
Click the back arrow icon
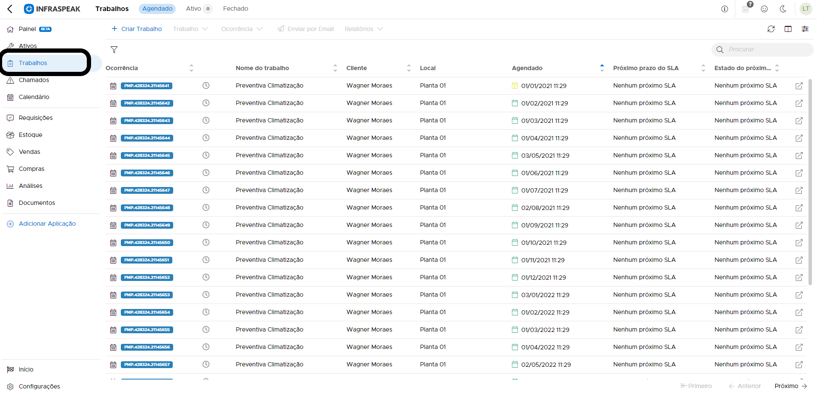[10, 9]
